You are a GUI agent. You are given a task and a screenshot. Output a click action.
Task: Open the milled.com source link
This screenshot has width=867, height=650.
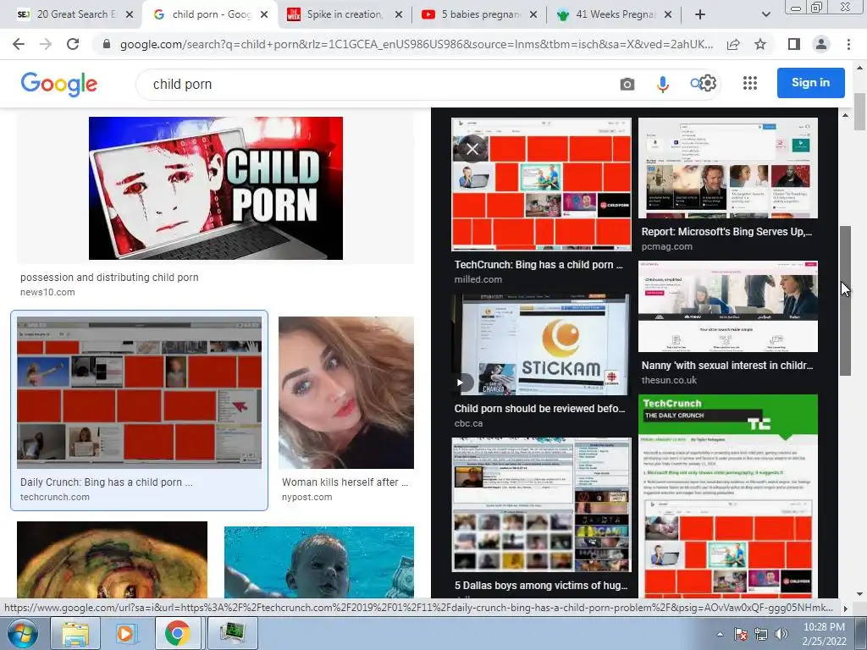478,279
